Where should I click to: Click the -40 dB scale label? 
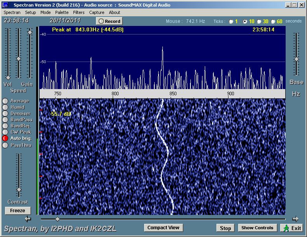pos(43,34)
